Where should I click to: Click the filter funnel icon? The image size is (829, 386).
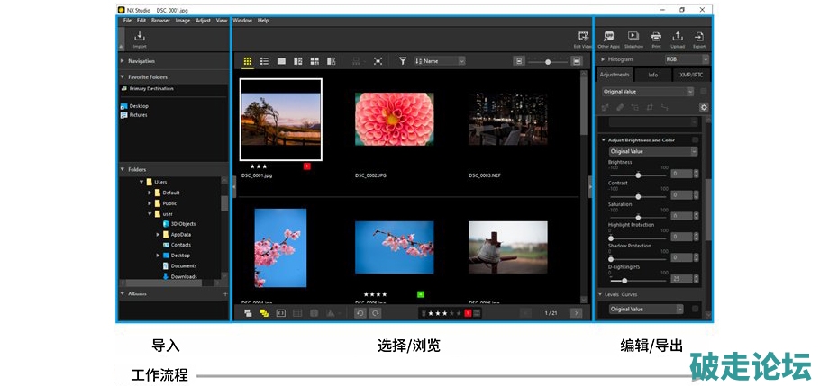403,61
